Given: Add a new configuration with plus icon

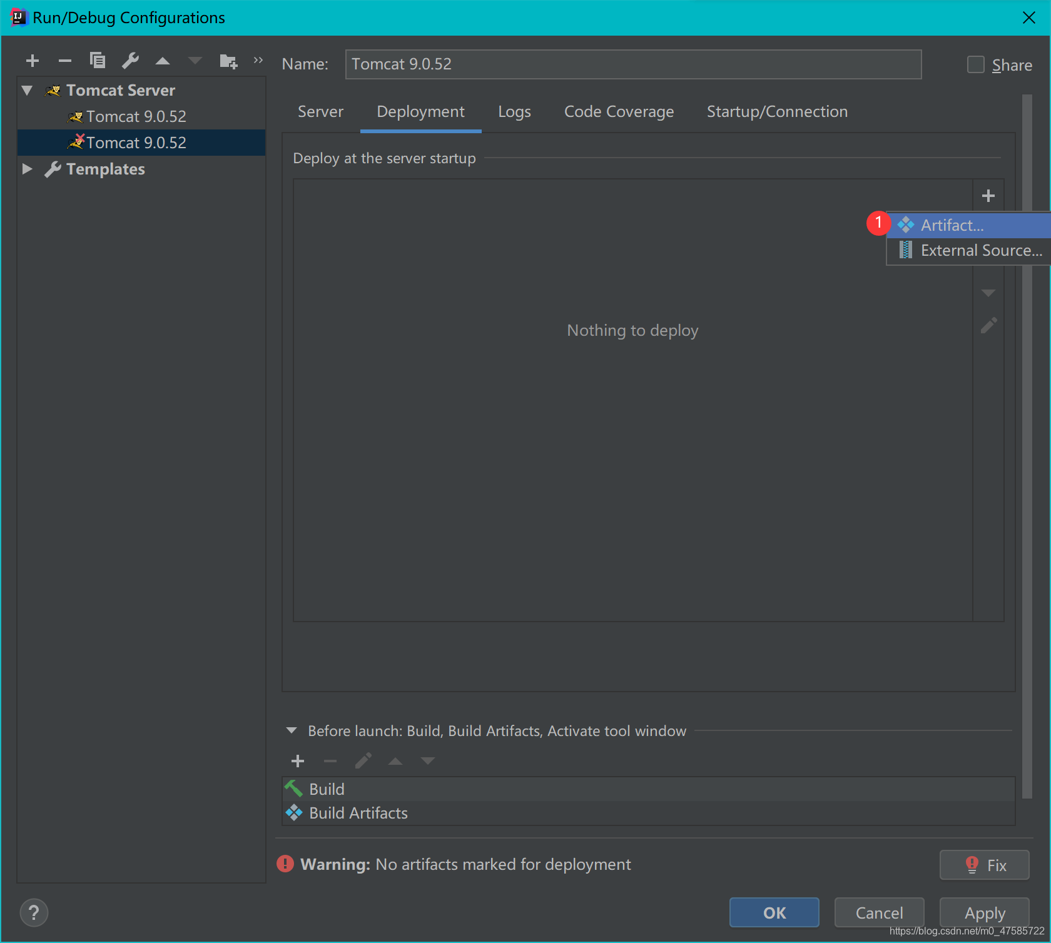Looking at the screenshot, I should point(33,61).
